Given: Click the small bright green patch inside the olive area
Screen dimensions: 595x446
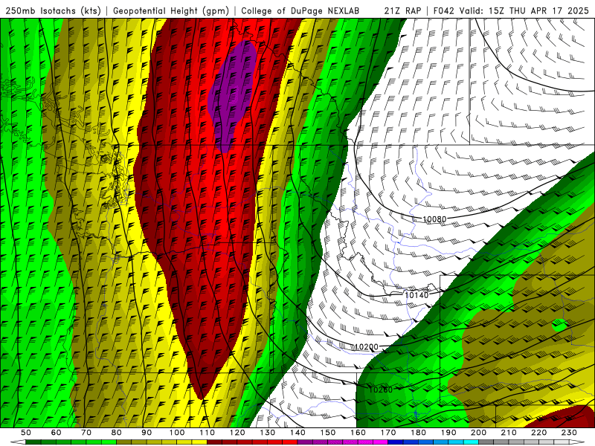Looking at the screenshot, I should (x=559, y=325).
